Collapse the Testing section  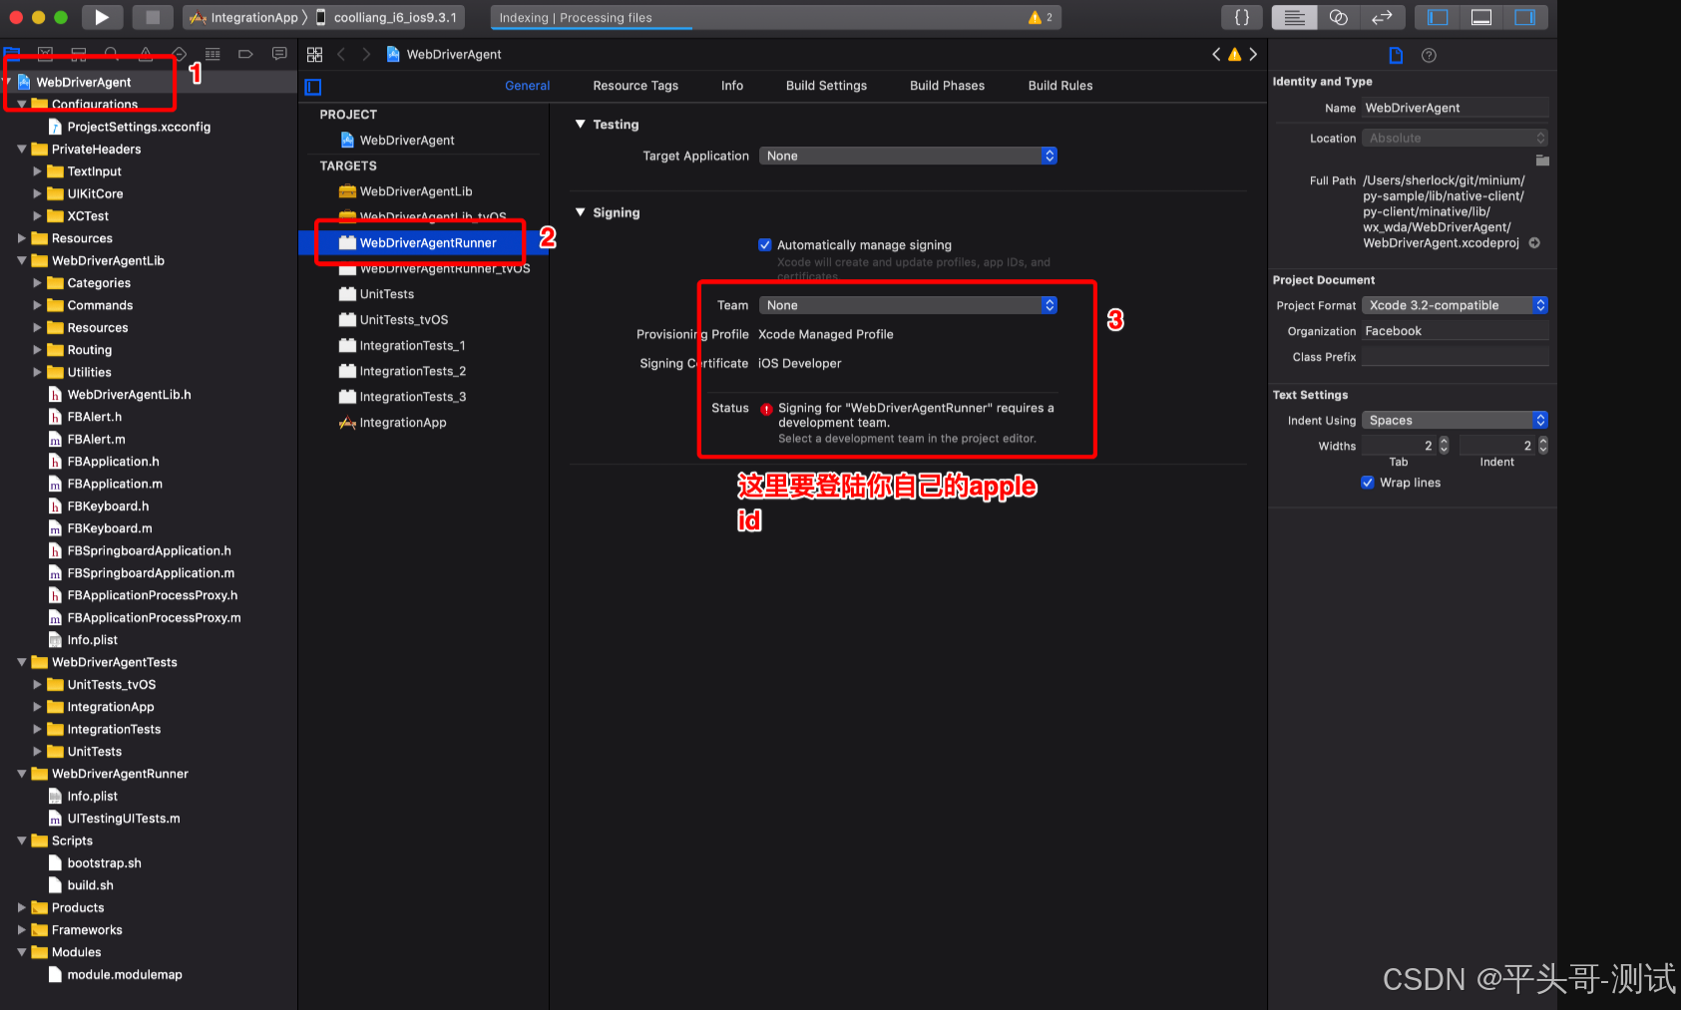[x=580, y=124]
